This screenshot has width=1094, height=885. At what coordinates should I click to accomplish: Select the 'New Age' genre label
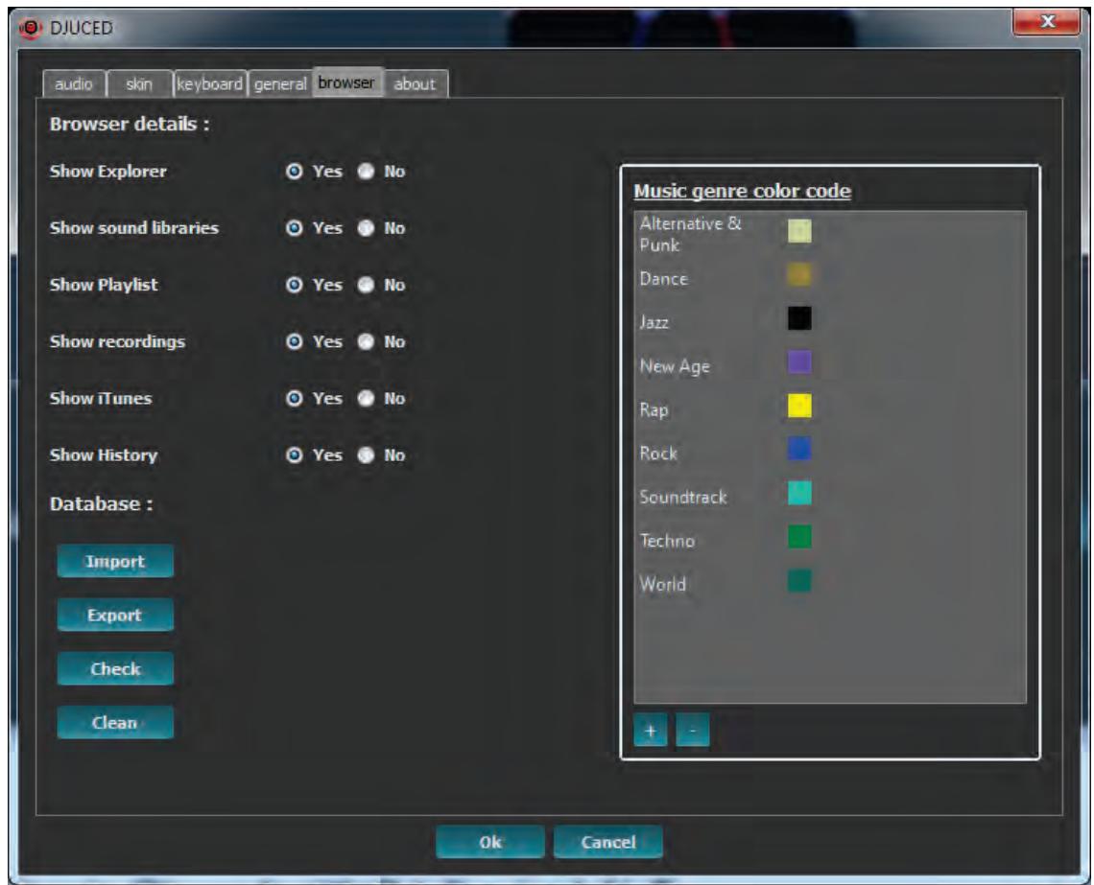675,366
